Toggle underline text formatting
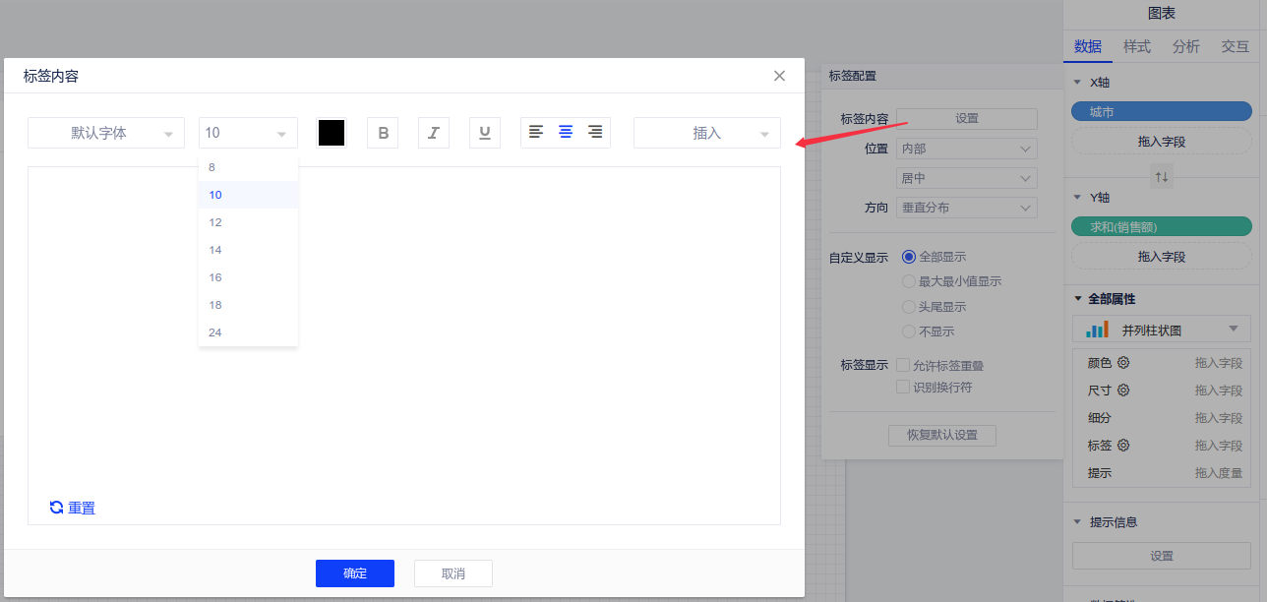The width and height of the screenshot is (1267, 602). (x=485, y=133)
